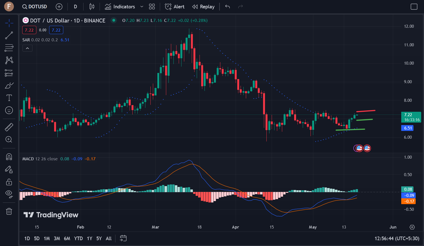Start bar Replay mode
Screen dimensions: 424x246
(203, 7)
